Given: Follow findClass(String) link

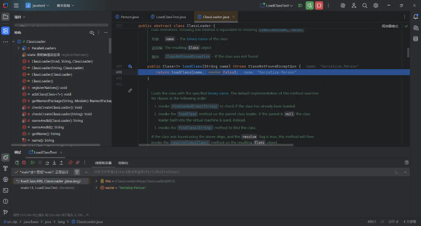Looking at the screenshot, I should click(195, 128).
